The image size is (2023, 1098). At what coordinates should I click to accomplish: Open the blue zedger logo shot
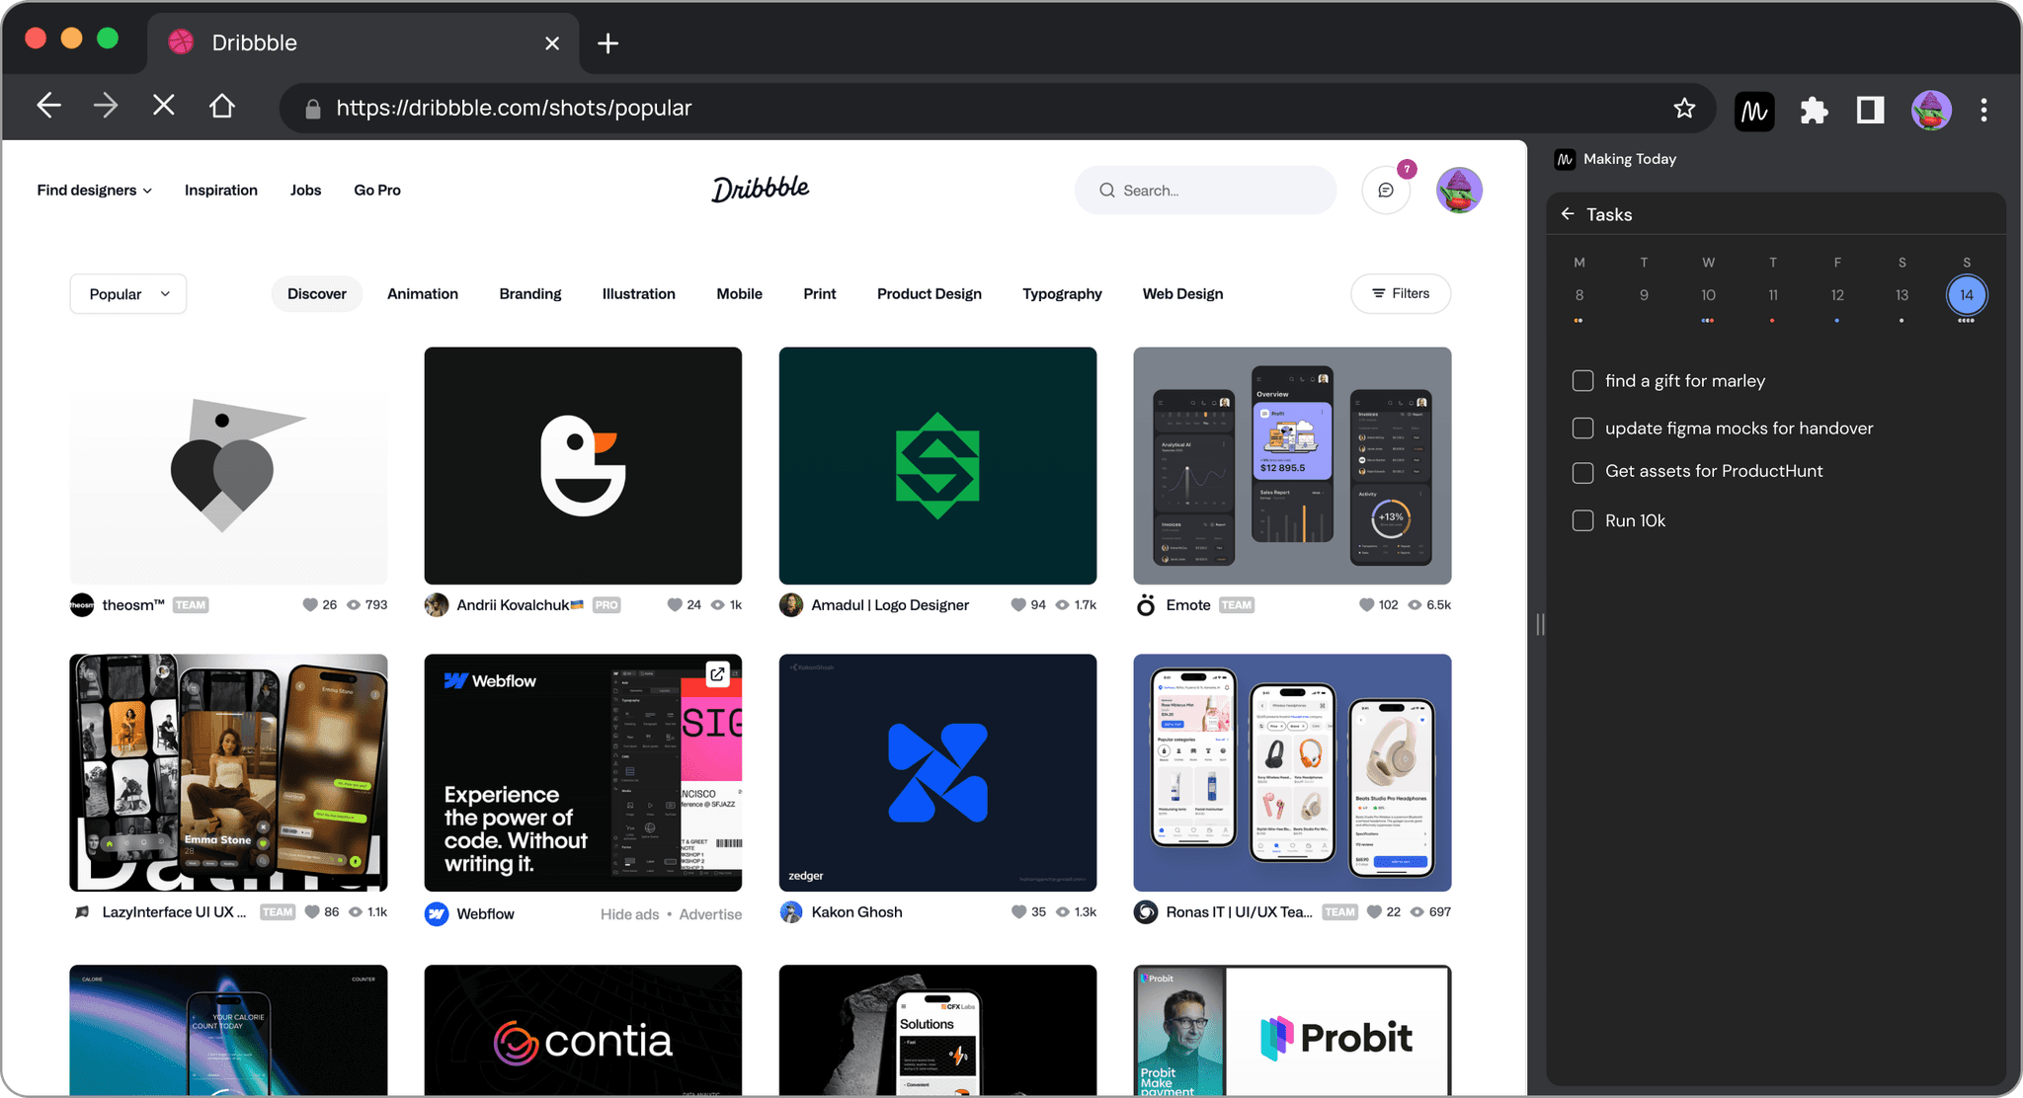[x=937, y=773]
